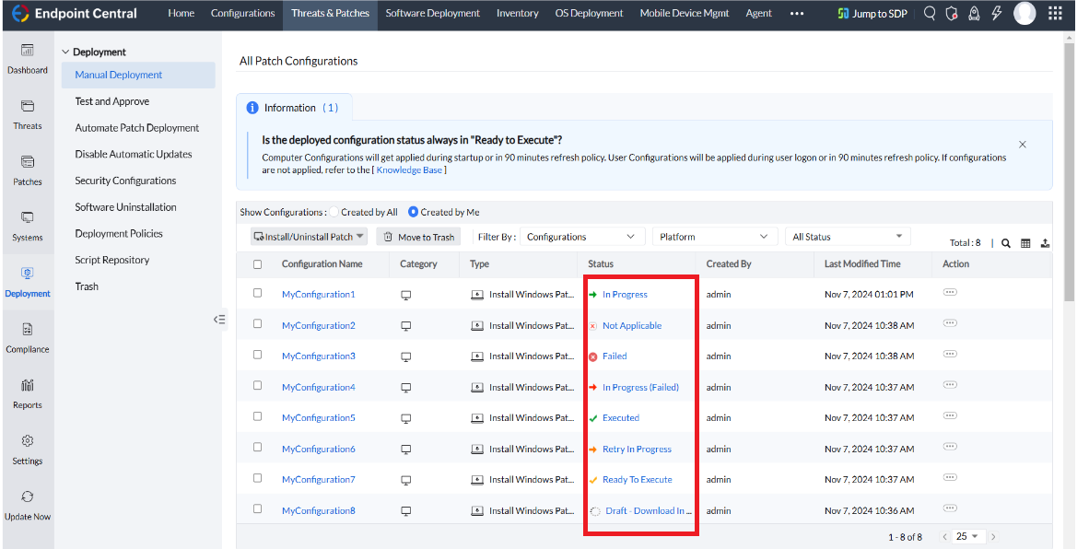
Task: Open Reports from the left sidebar
Action: [27, 393]
